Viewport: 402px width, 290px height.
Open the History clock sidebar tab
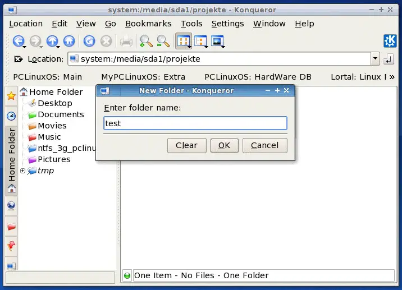[11, 116]
